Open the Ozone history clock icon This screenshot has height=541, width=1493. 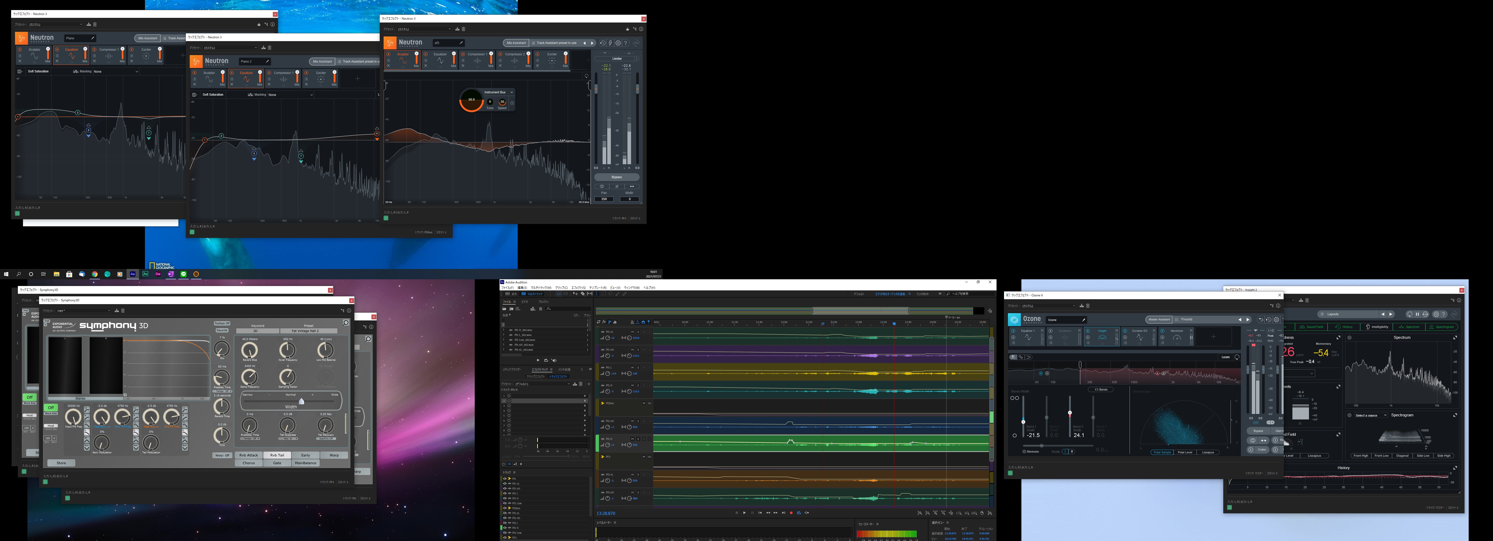1268,320
